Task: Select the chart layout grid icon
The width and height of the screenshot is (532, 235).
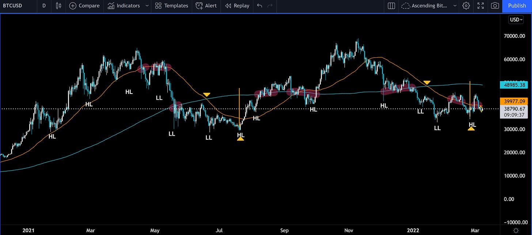Action: [x=391, y=5]
